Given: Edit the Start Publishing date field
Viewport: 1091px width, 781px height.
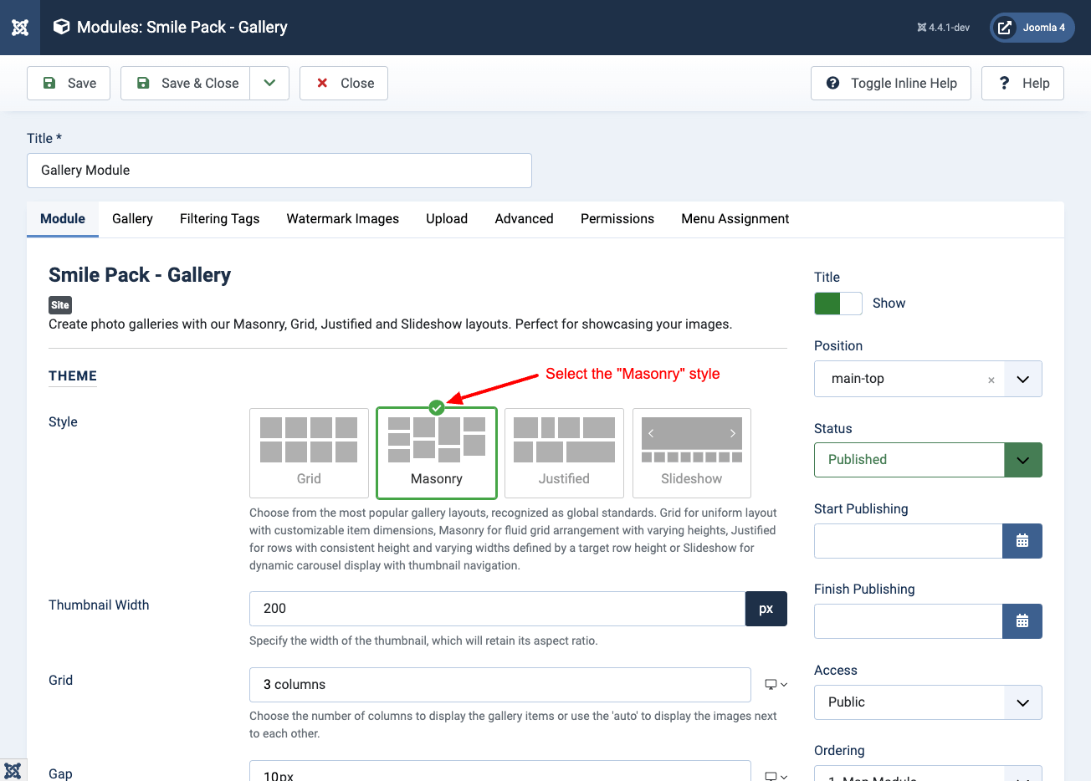Looking at the screenshot, I should (908, 541).
